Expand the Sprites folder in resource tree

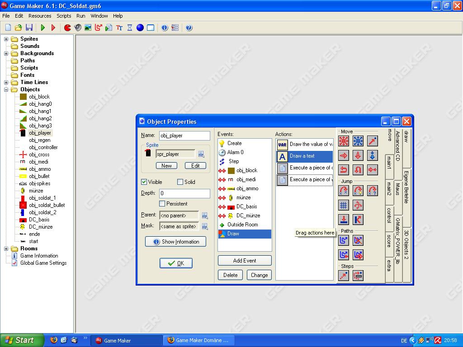pos(6,39)
